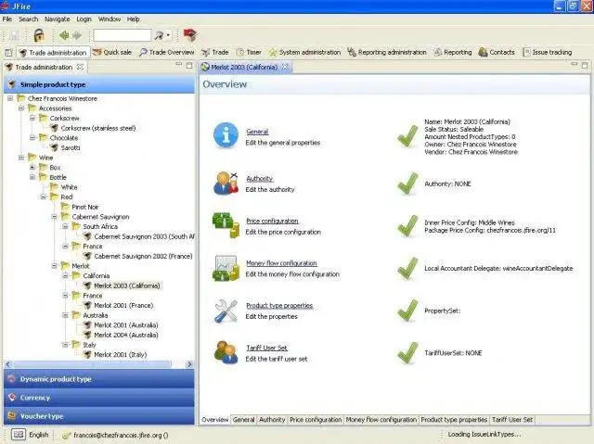Image resolution: width=594 pixels, height=444 pixels.
Task: Click the Authority people icon
Action: (226, 183)
